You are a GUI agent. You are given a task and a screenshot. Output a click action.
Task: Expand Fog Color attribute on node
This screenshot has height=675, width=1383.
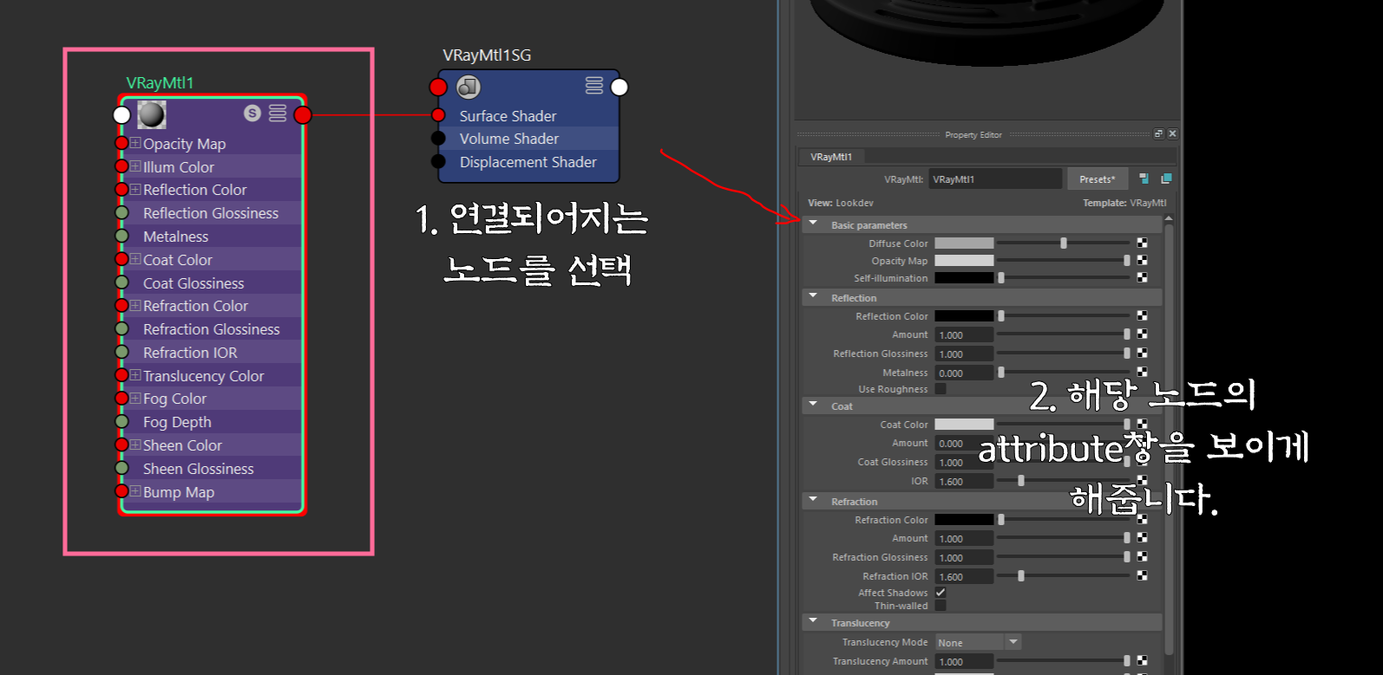tap(135, 398)
